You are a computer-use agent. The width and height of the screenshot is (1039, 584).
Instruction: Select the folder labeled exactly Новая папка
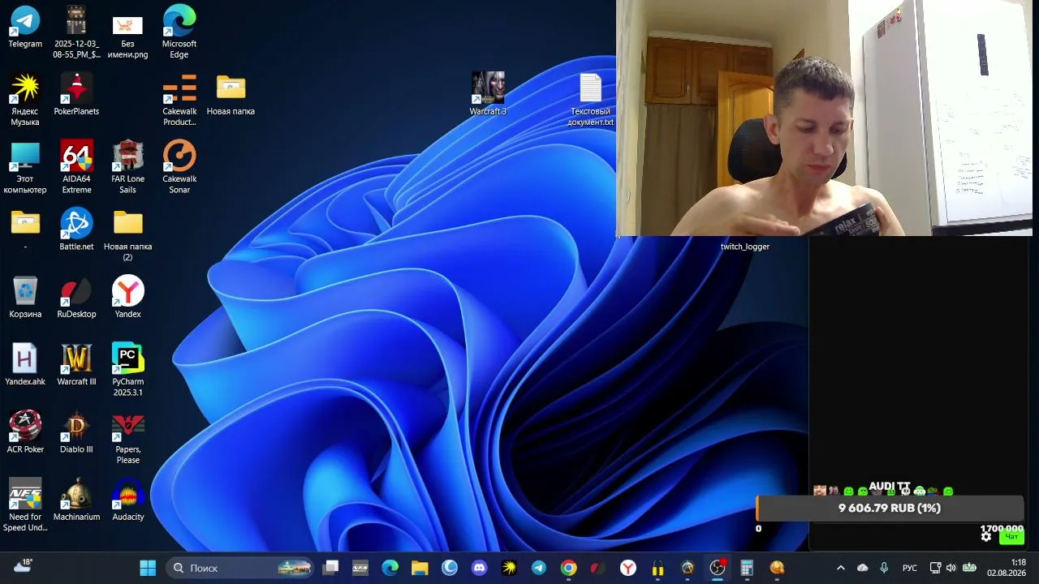pos(231,94)
